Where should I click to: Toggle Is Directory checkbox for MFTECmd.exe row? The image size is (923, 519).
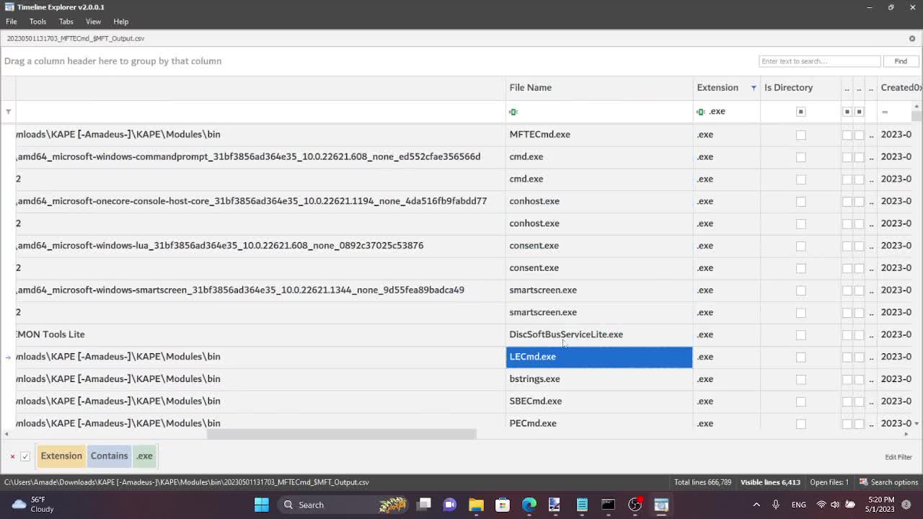(x=800, y=135)
